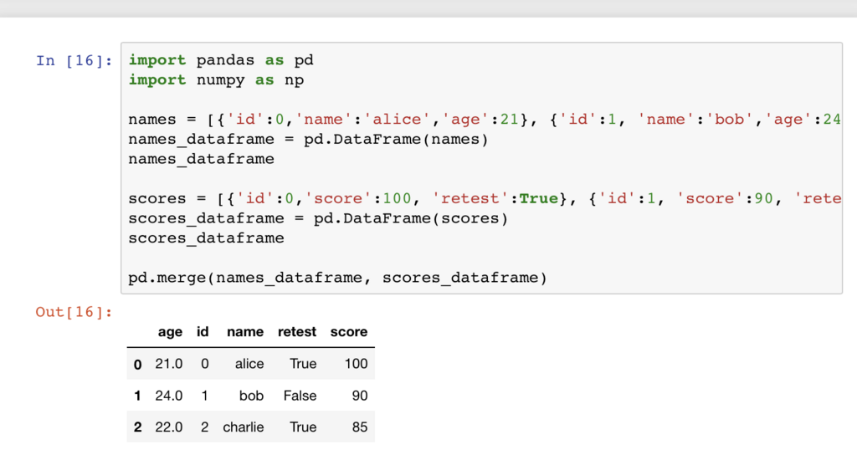857x455 pixels.
Task: Click the score value 90
Action: (360, 396)
